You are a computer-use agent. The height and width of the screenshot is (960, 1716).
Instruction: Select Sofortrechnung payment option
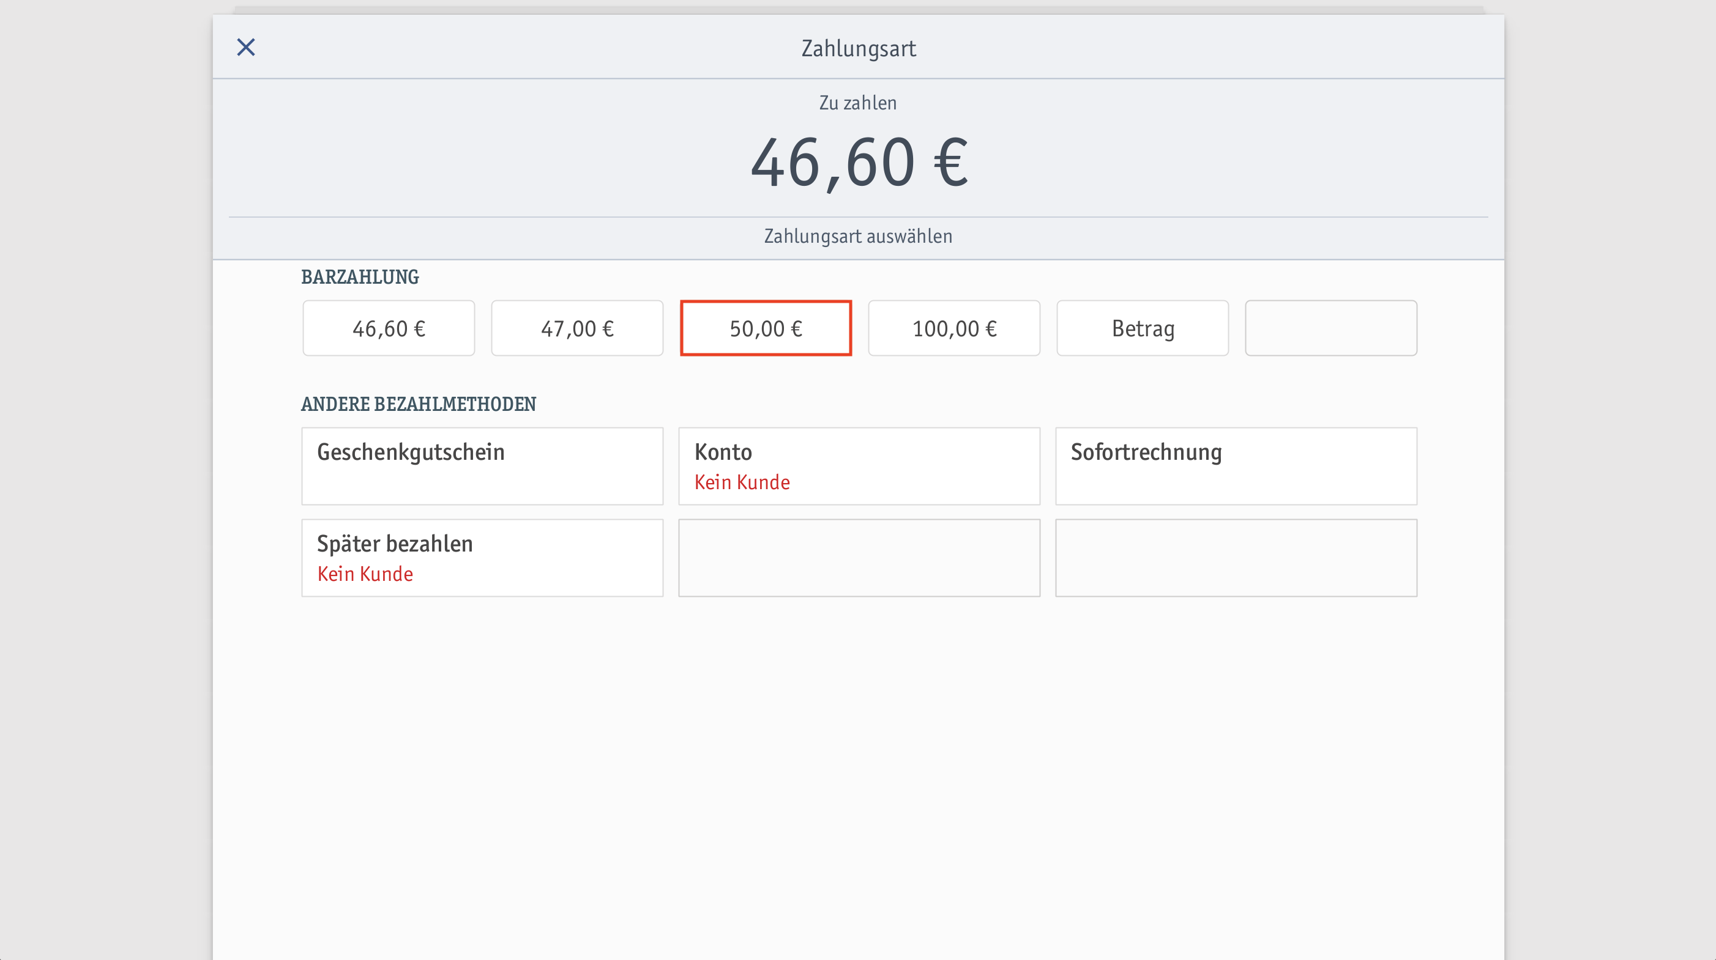click(x=1236, y=466)
